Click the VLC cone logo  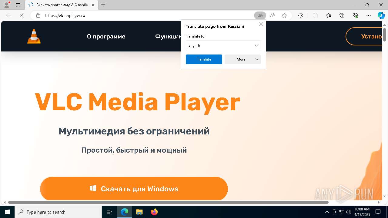click(34, 36)
